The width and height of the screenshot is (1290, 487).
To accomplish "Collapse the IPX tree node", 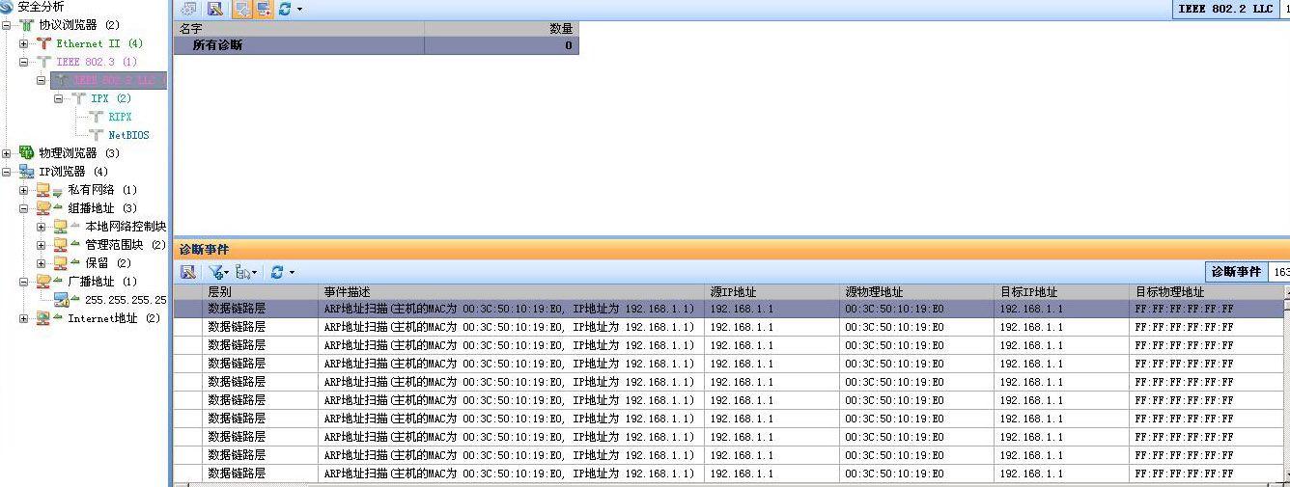I will [x=59, y=98].
